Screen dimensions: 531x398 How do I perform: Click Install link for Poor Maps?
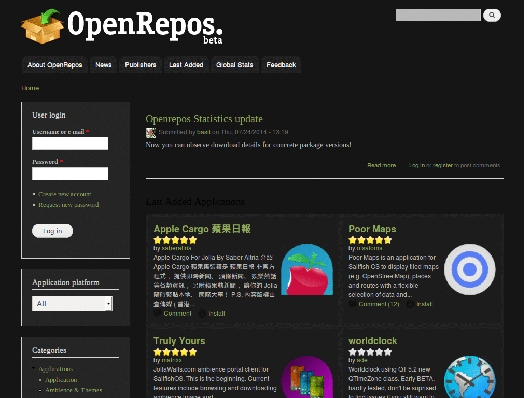pos(425,304)
